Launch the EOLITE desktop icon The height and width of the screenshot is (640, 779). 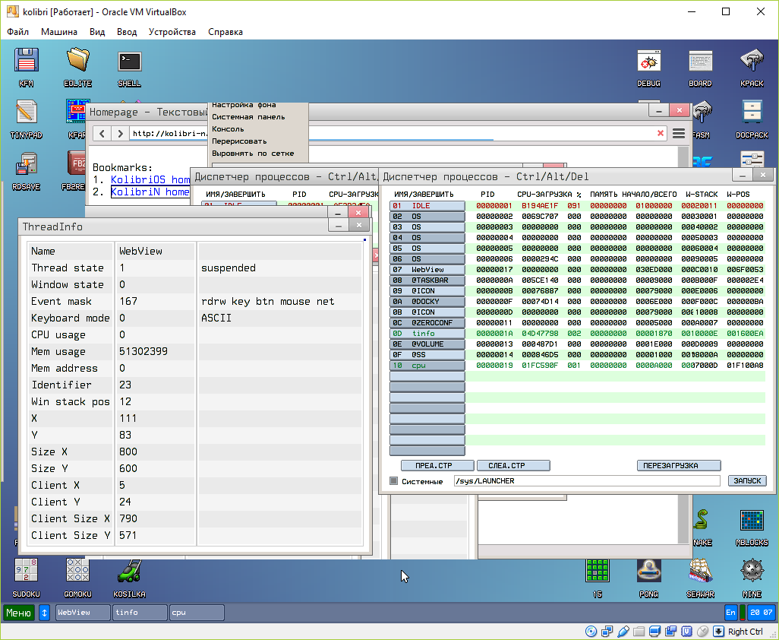[77, 61]
